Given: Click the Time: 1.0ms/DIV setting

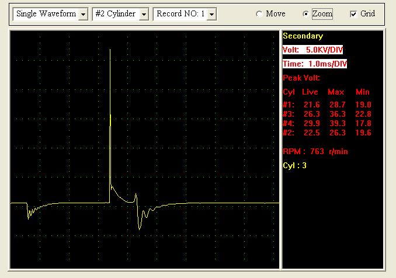Looking at the screenshot, I should [x=315, y=64].
